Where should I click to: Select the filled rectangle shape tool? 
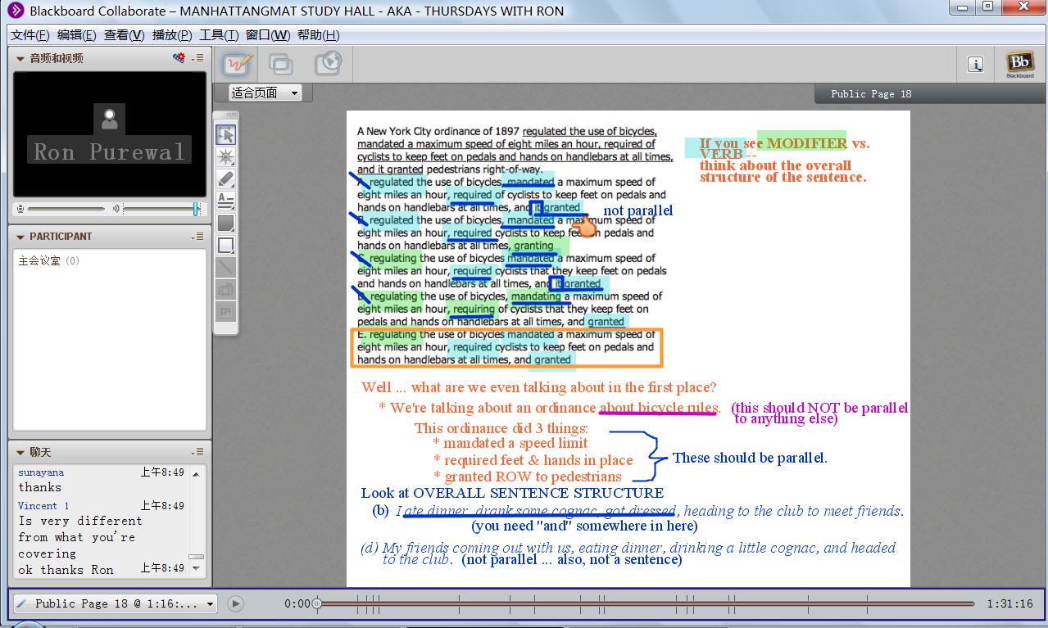[226, 223]
